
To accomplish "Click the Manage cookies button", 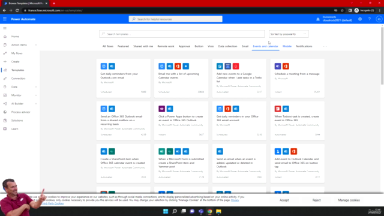I will pos(349,200).
